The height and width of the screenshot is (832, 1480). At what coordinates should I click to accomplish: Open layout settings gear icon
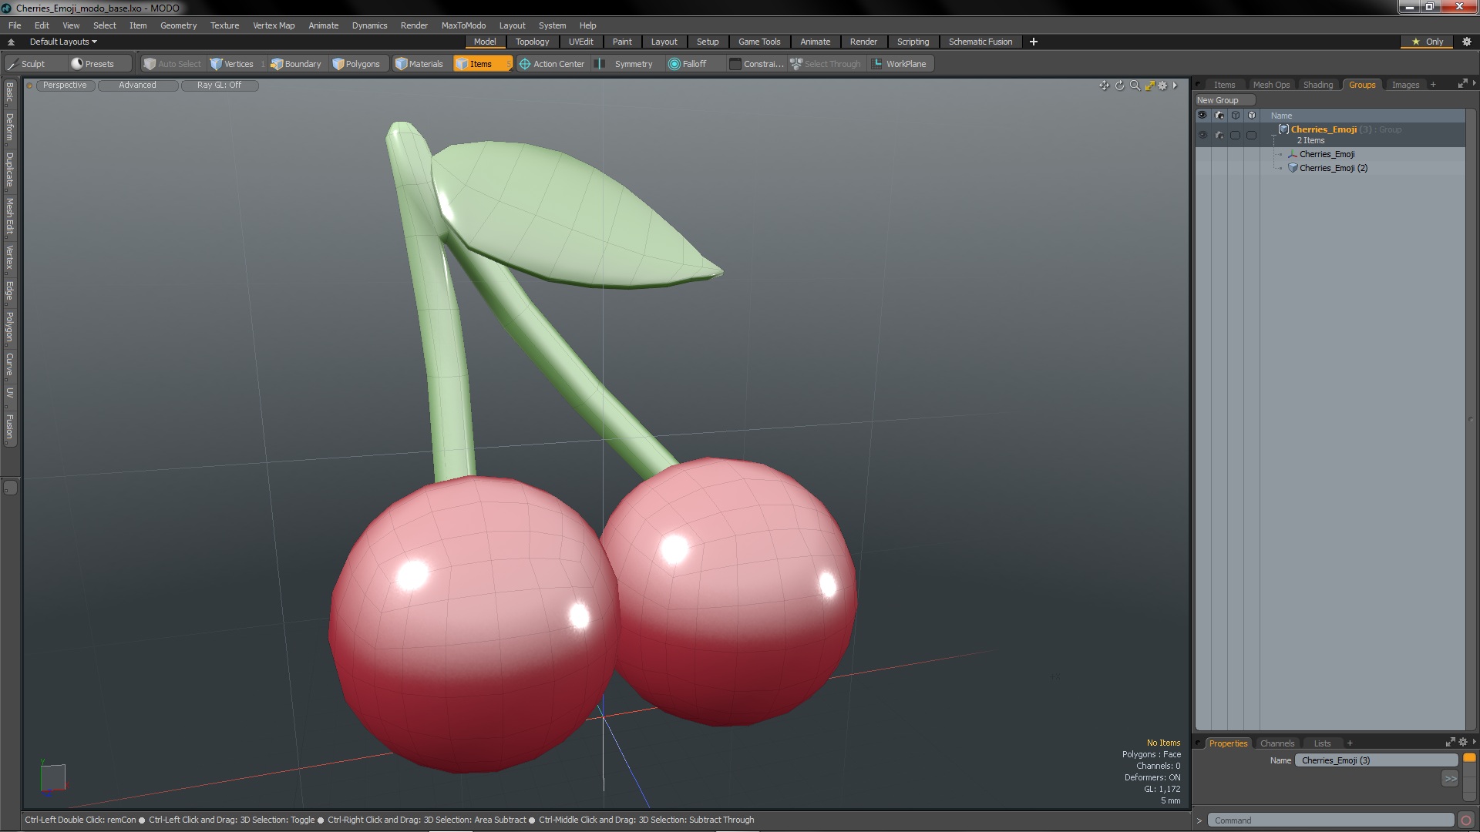1467,42
